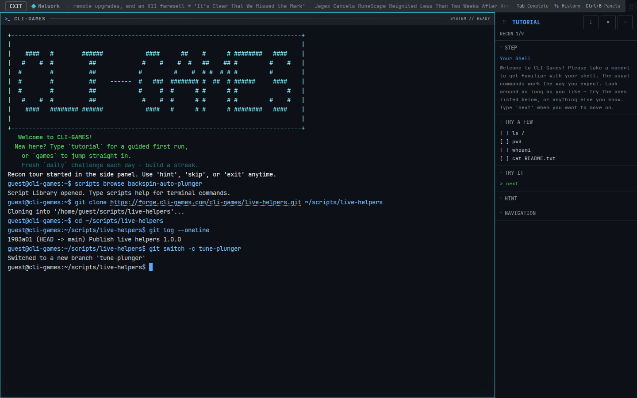Open the History arrows shortcut
Screen dimensions: 637x398
(567, 6)
